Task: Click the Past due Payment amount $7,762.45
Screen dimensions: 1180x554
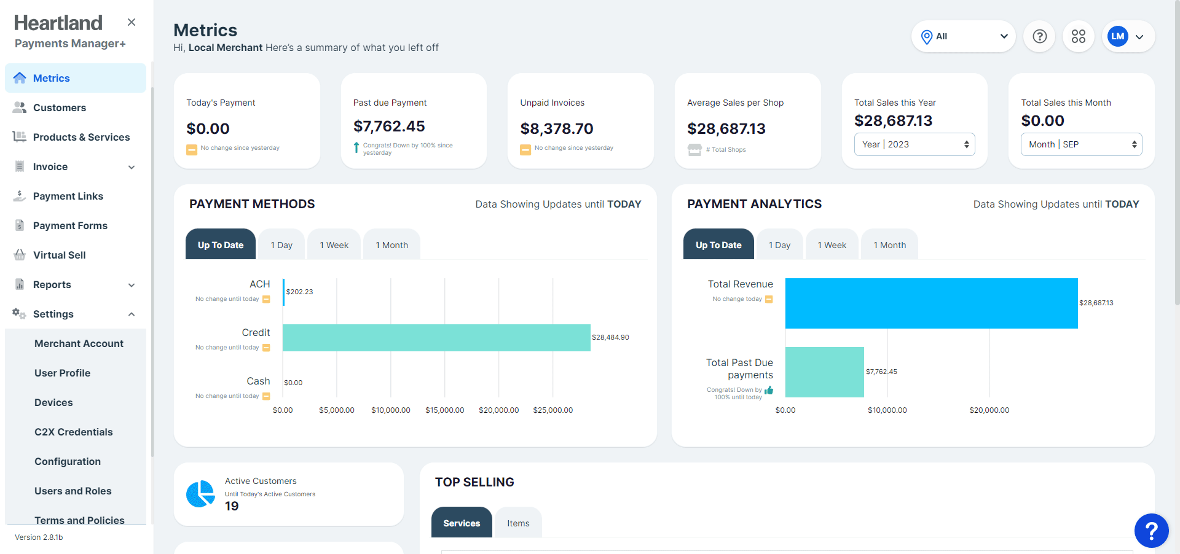Action: click(x=389, y=127)
